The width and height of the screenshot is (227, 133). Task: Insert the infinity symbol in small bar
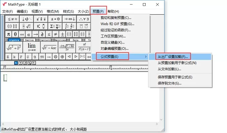pyautogui.click(x=22, y=34)
